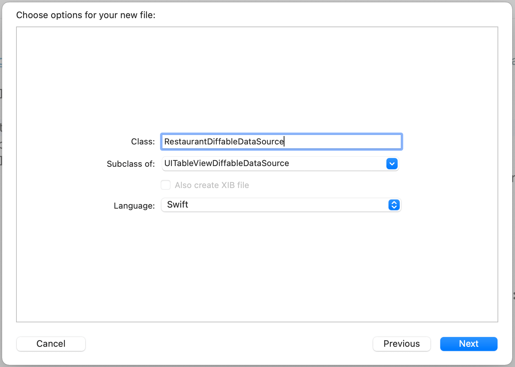The image size is (515, 367).
Task: Click the 'Subclass of:' label
Action: point(131,164)
